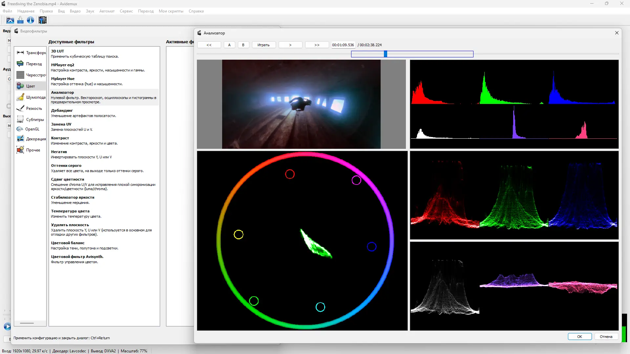Click the Save video toolbar icon
Screen dimensions: 630x354
pyautogui.click(x=20, y=20)
